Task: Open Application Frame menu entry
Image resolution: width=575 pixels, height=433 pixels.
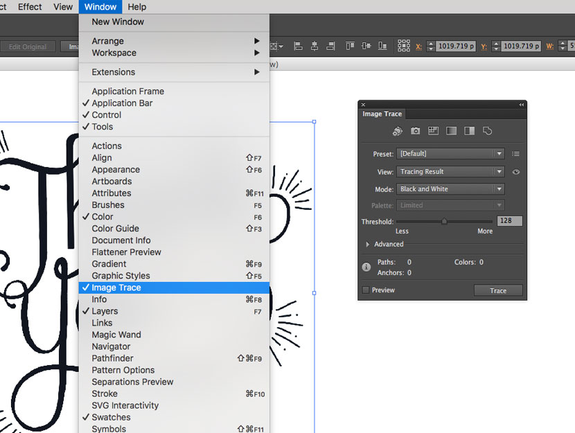Action: (174, 91)
